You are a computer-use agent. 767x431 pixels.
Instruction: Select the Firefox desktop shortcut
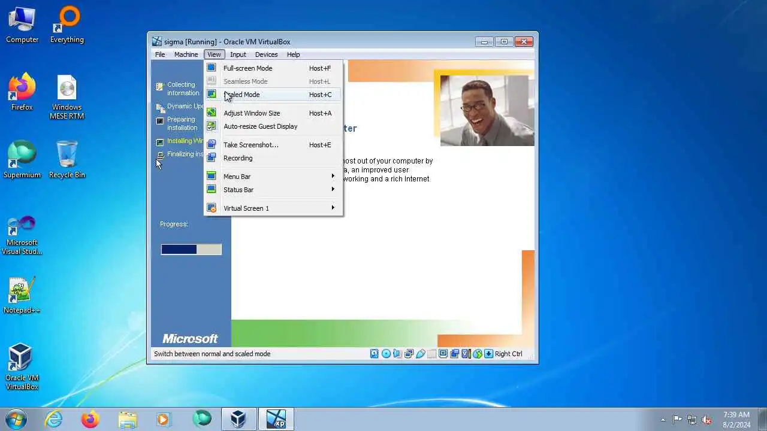[x=22, y=93]
